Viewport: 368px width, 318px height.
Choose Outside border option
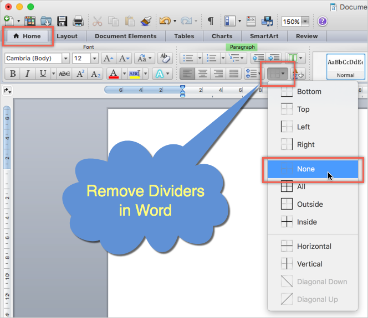point(310,204)
